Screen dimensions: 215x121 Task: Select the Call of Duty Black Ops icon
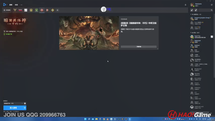point(20,10)
